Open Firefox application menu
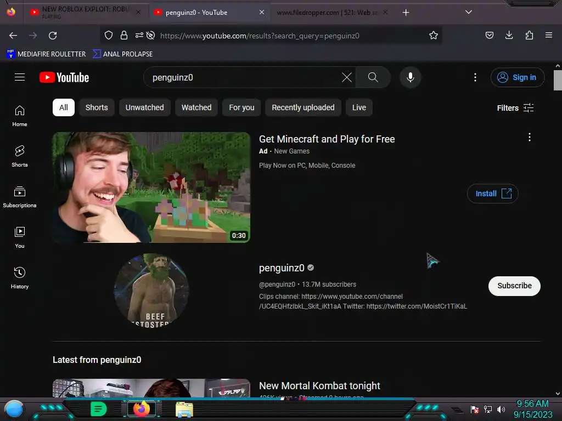The height and width of the screenshot is (421, 562). [549, 35]
